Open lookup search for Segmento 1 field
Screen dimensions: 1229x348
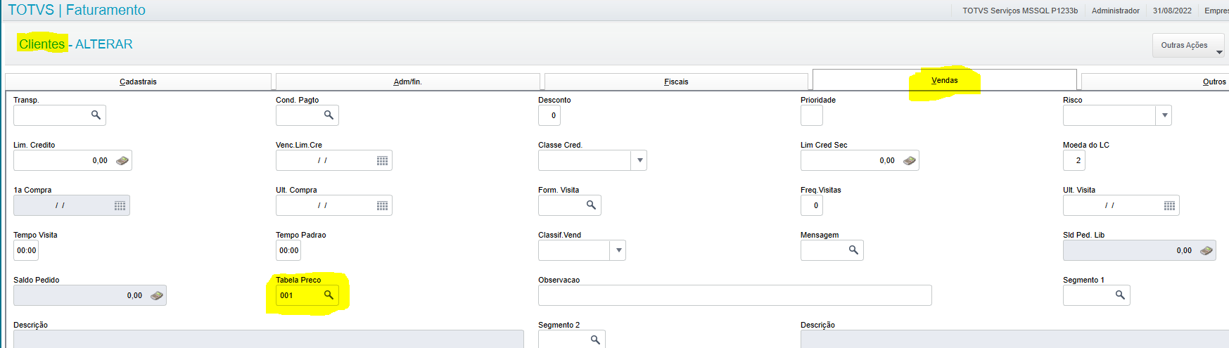[x=1120, y=295]
